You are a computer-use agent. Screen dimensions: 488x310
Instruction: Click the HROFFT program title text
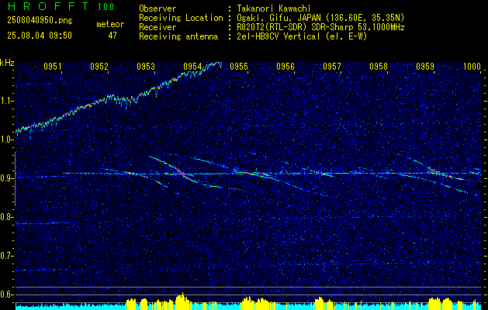(48, 6)
